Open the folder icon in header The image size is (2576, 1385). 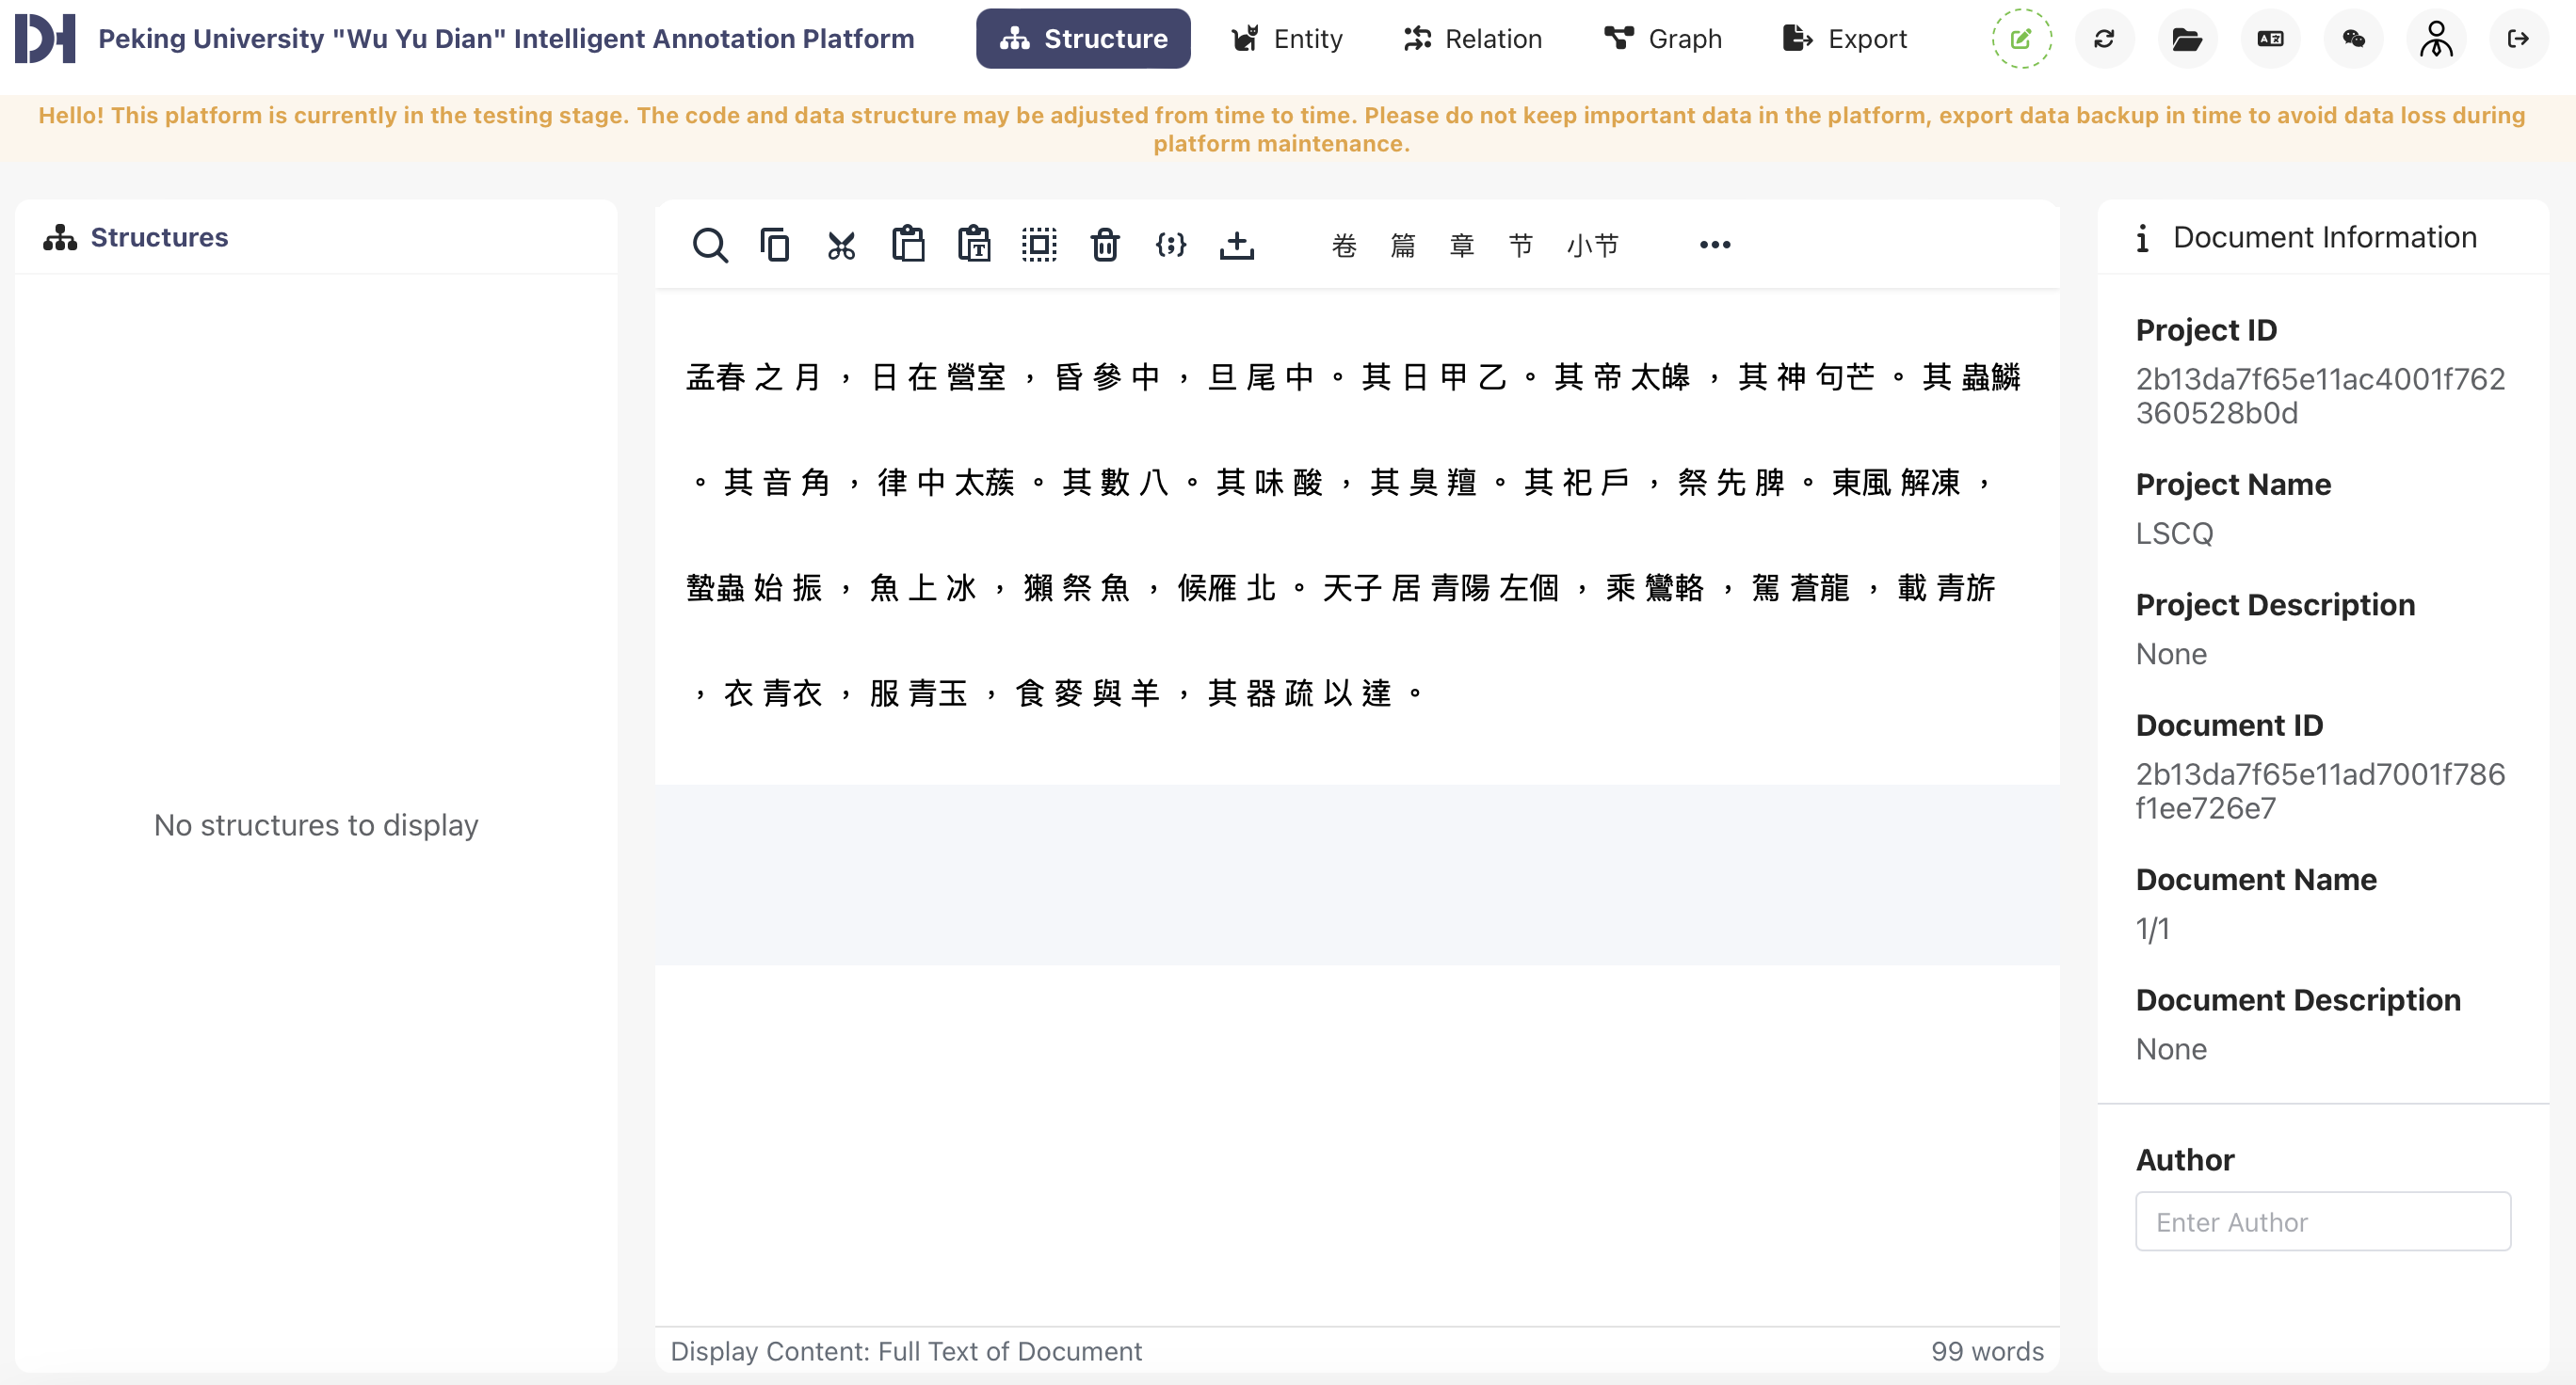(x=2187, y=39)
